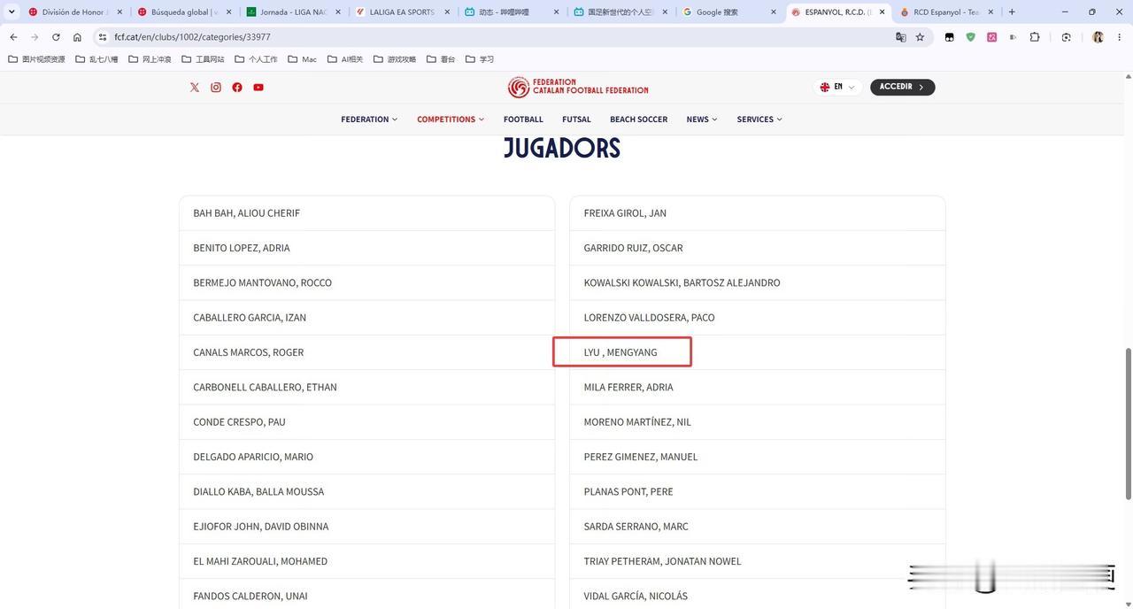Open the X (Twitter) social icon
This screenshot has height=609, width=1133.
pos(195,87)
